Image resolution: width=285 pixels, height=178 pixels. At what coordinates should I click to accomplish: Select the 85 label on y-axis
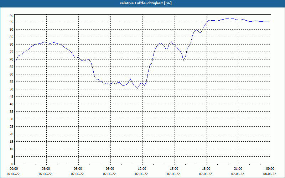(x=11, y=37)
